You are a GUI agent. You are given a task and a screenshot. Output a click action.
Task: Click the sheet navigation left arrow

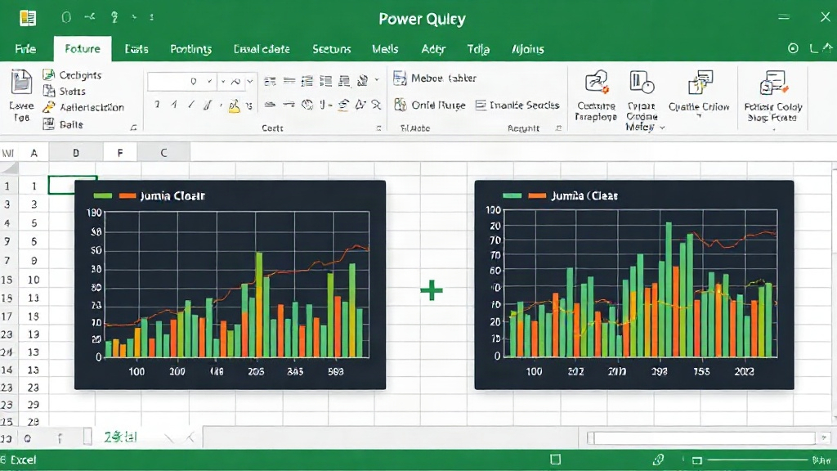coord(168,438)
